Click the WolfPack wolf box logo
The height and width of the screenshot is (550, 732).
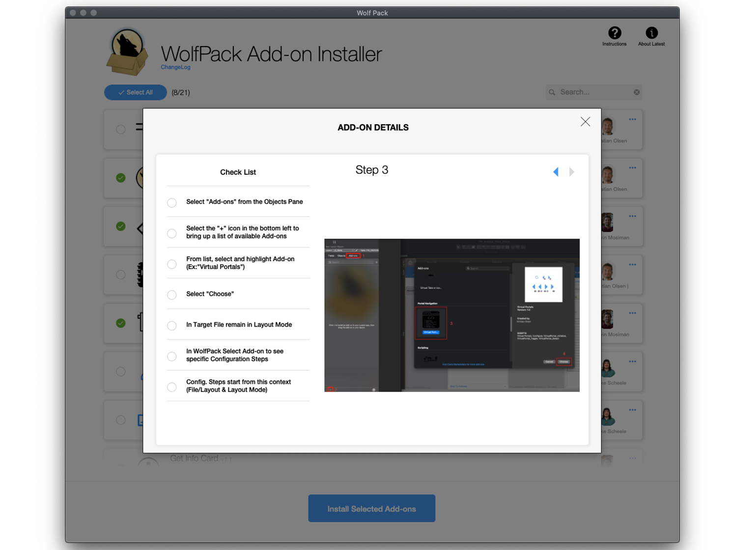127,52
